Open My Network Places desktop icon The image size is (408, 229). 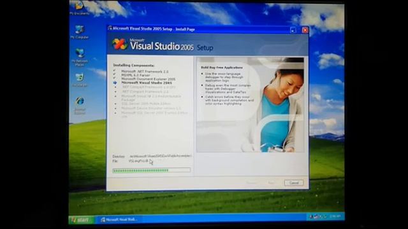point(80,57)
